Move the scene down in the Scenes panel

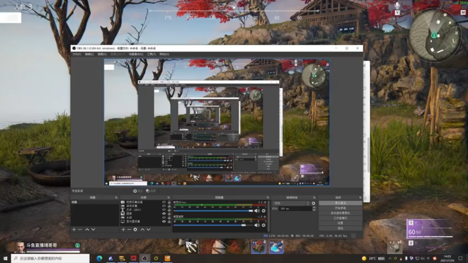(x=93, y=230)
